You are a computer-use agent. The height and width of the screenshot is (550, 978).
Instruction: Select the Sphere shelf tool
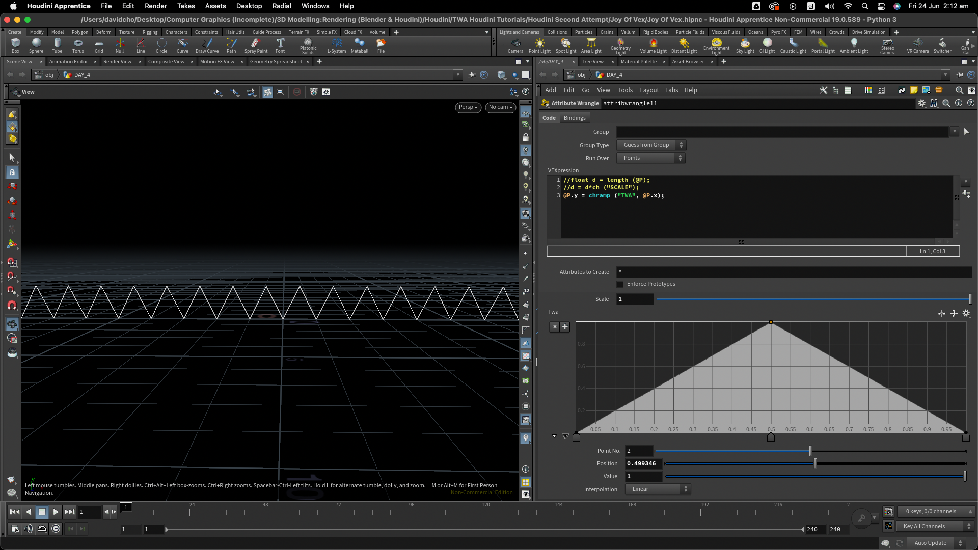[36, 45]
